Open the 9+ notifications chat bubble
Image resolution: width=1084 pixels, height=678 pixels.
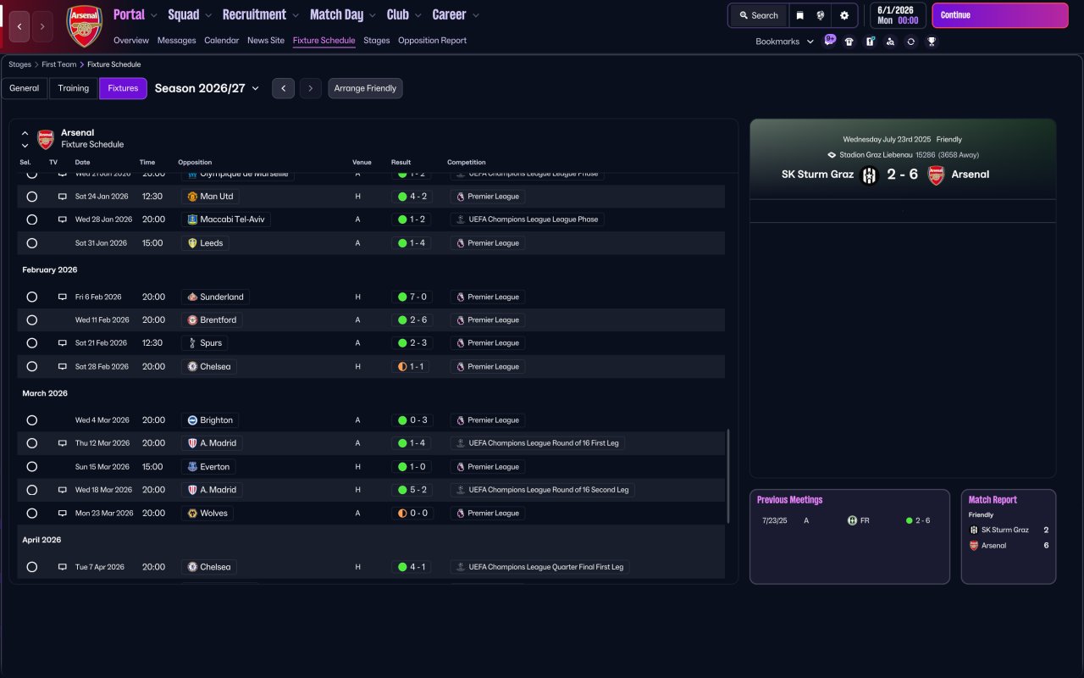(829, 40)
